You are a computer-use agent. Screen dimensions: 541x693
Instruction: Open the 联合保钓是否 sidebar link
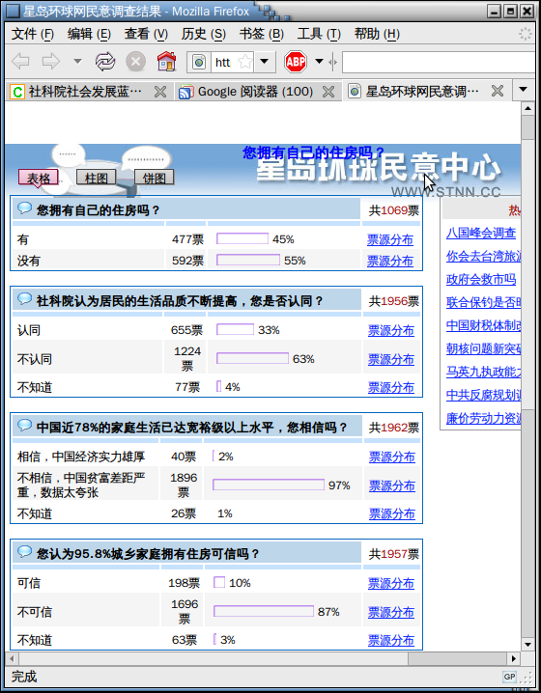point(483,302)
